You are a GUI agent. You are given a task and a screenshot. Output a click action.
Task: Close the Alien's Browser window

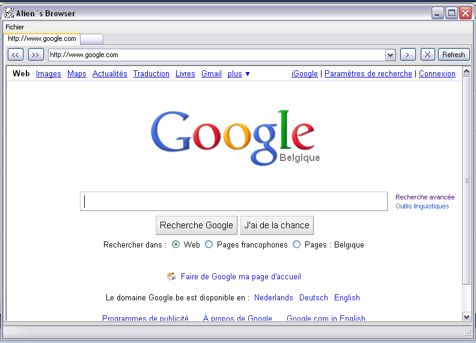[x=465, y=13]
